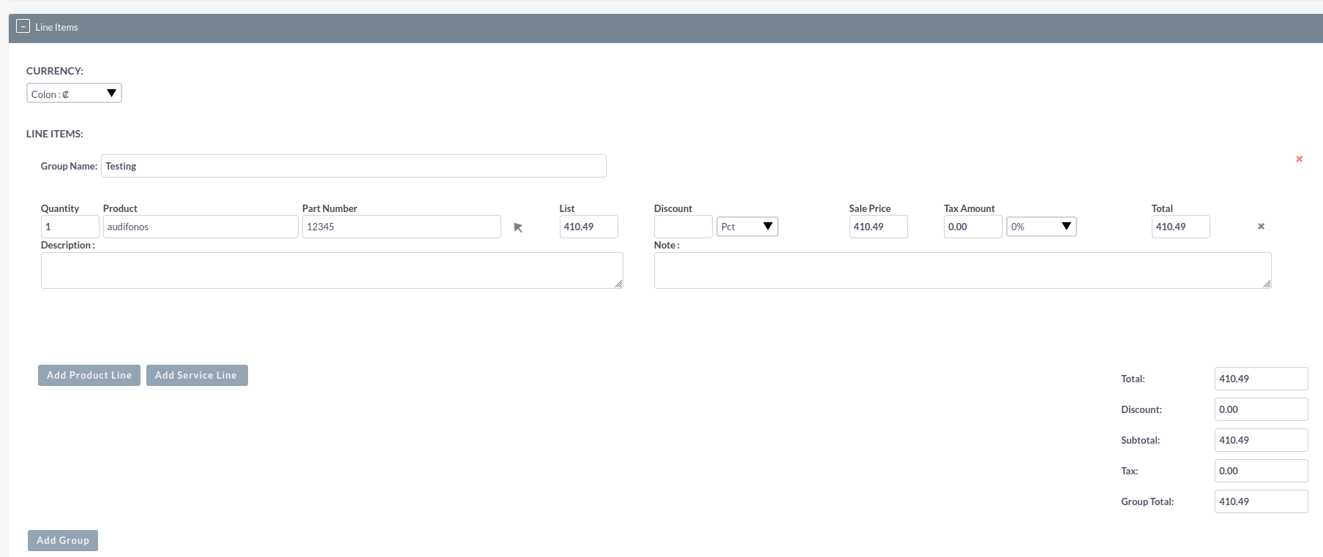The height and width of the screenshot is (557, 1323).
Task: Click the Add Group button
Action: point(63,540)
